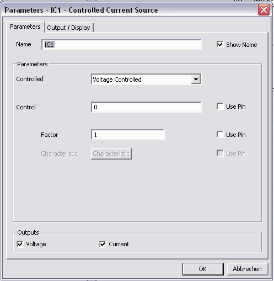
Task: Close the Parameters dialog with the red X
Action: [264, 9]
